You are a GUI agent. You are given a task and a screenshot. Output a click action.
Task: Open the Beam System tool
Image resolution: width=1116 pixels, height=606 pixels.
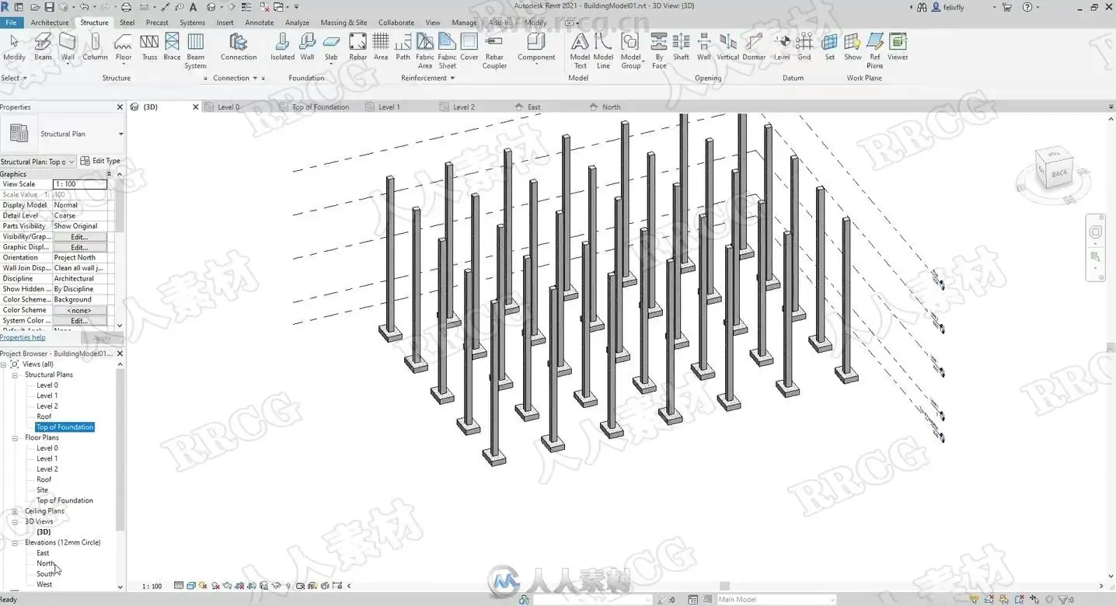pyautogui.click(x=196, y=50)
